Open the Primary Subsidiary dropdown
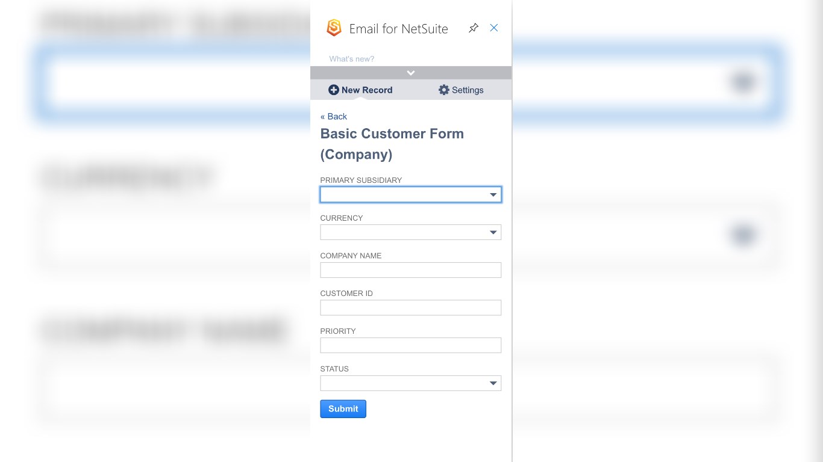The width and height of the screenshot is (823, 462). point(410,195)
